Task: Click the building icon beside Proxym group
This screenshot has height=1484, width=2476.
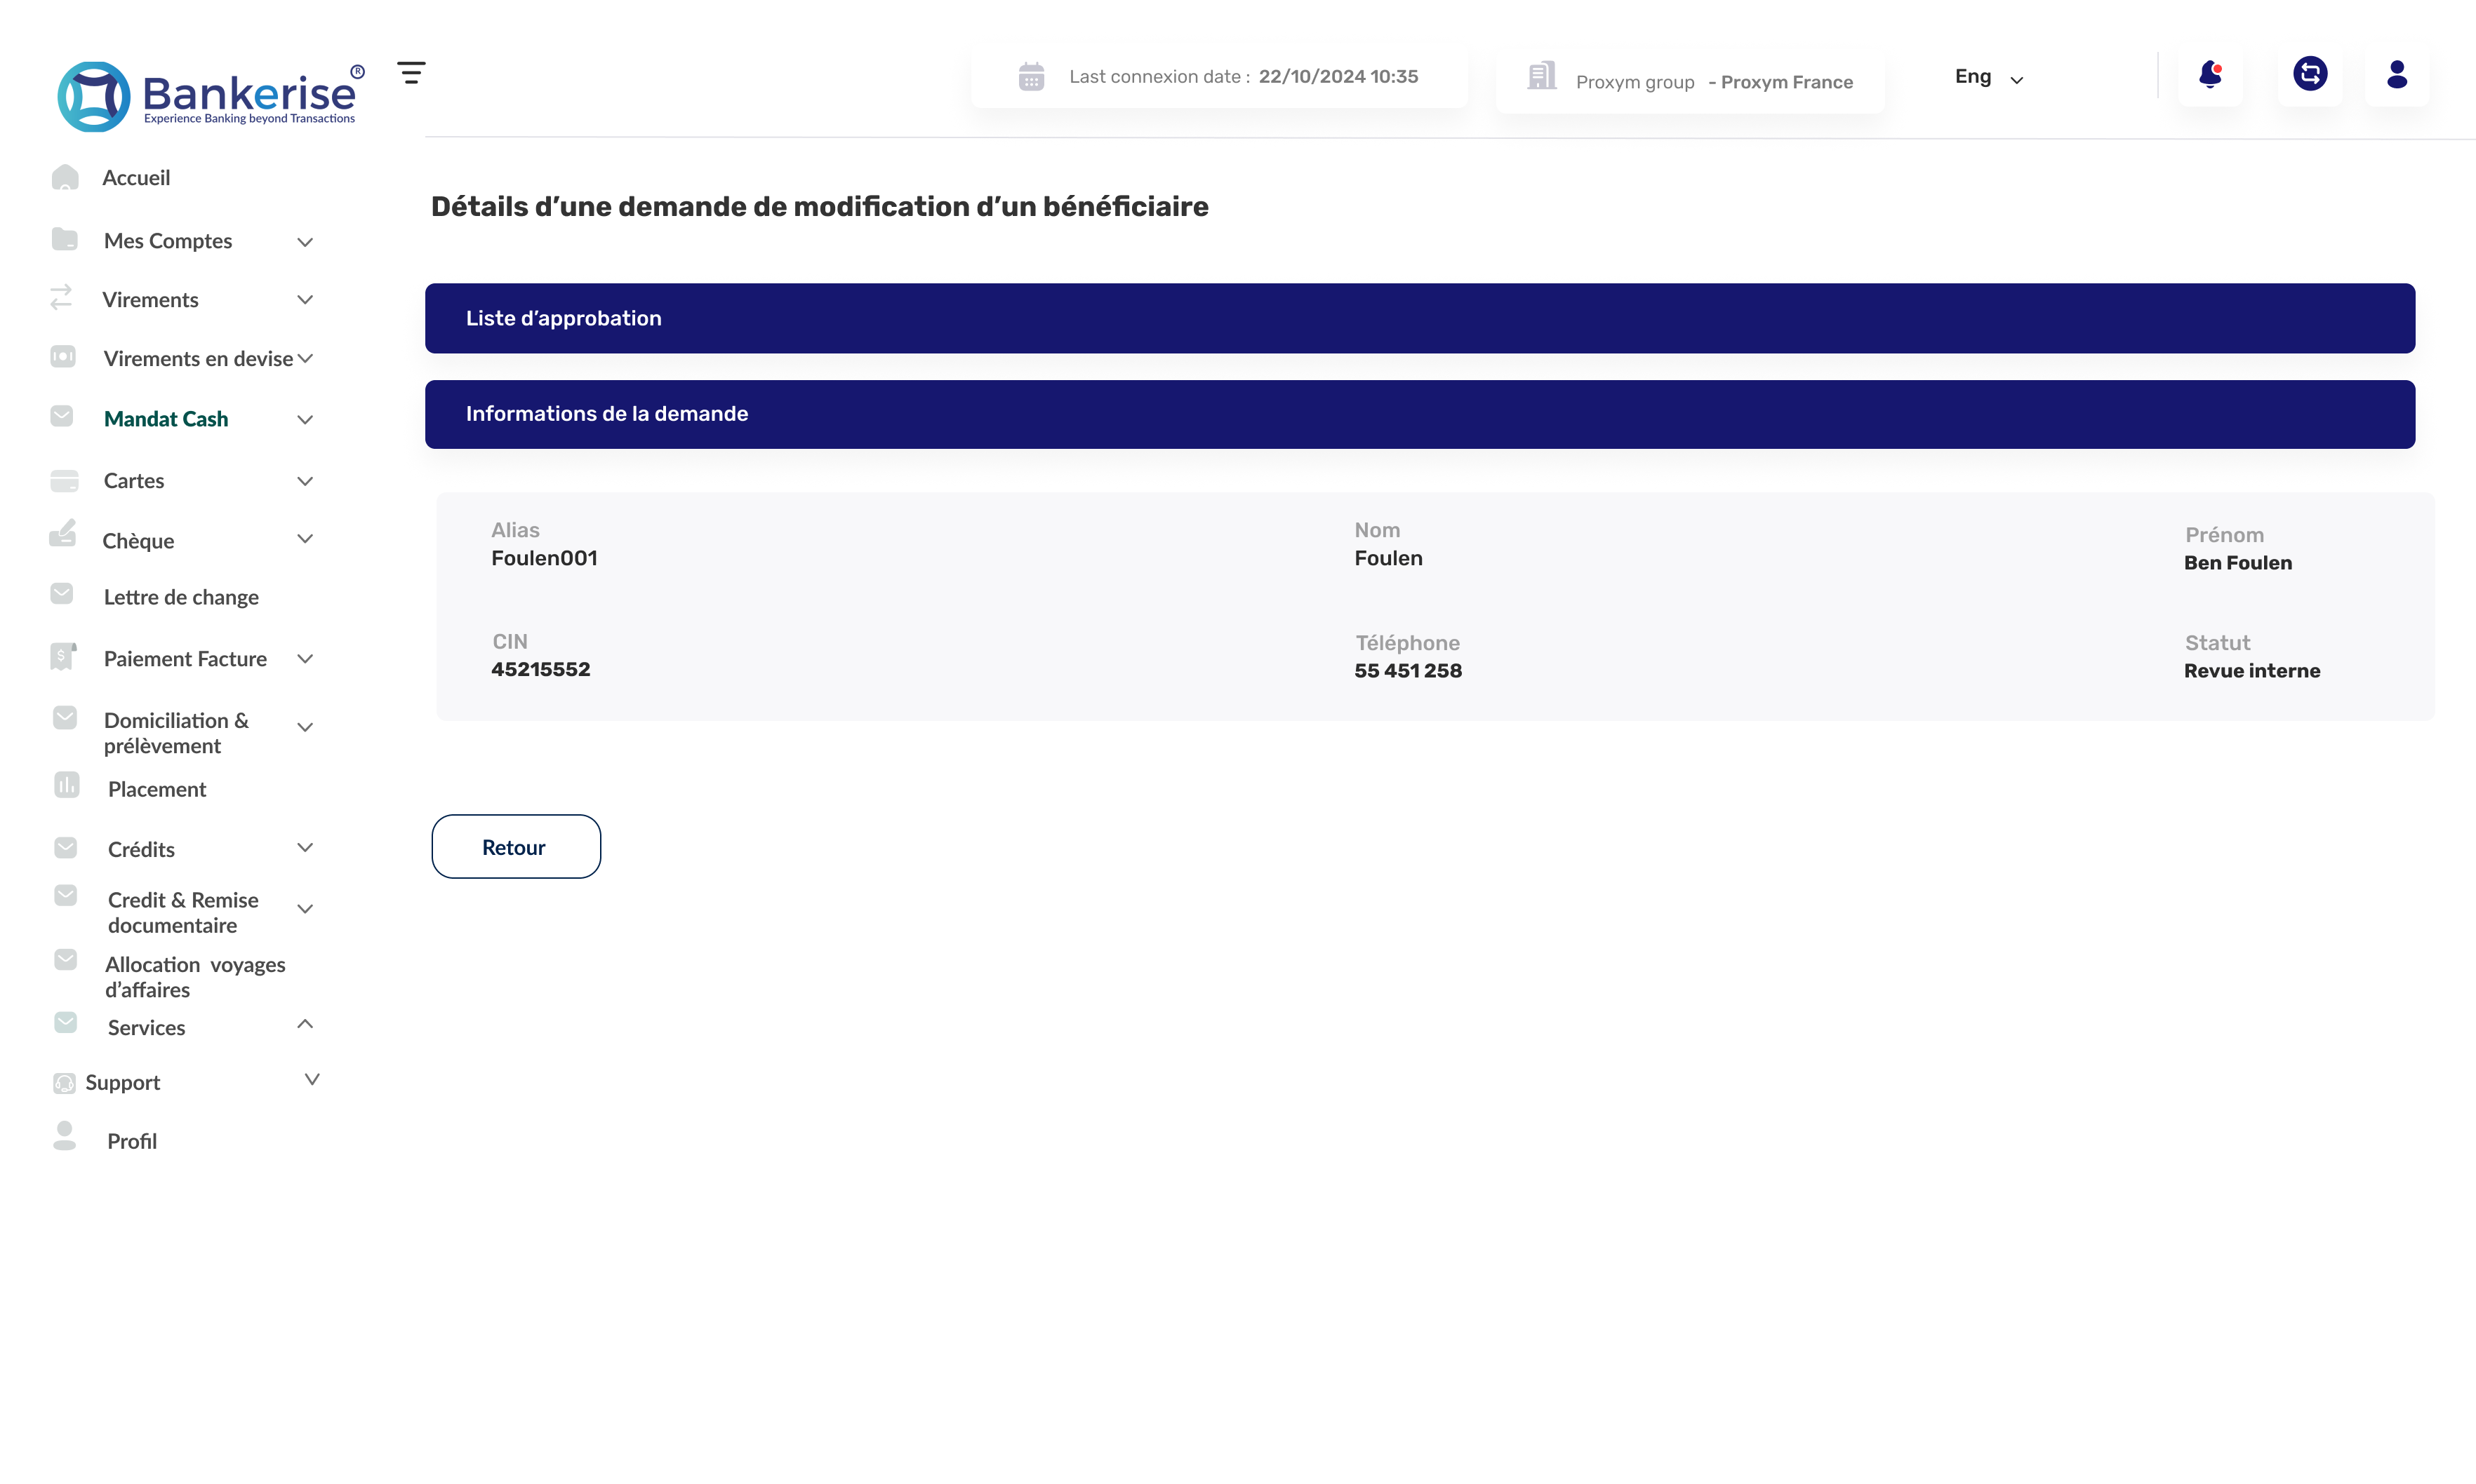Action: (x=1542, y=76)
